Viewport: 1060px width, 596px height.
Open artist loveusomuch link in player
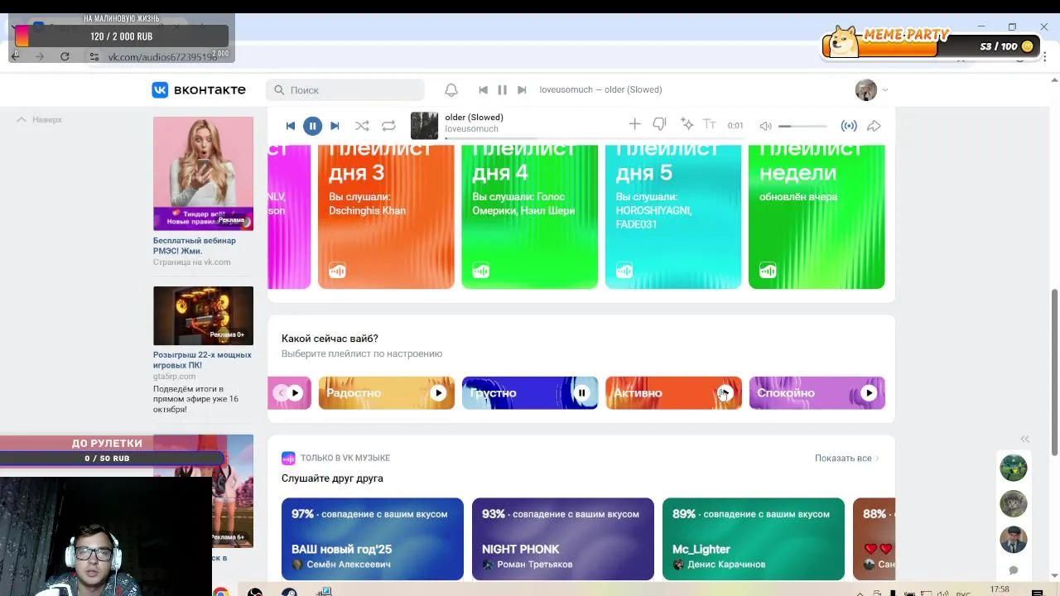(471, 129)
